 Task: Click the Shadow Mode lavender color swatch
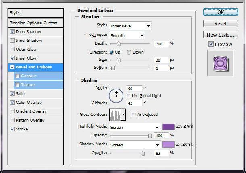coord(168,144)
